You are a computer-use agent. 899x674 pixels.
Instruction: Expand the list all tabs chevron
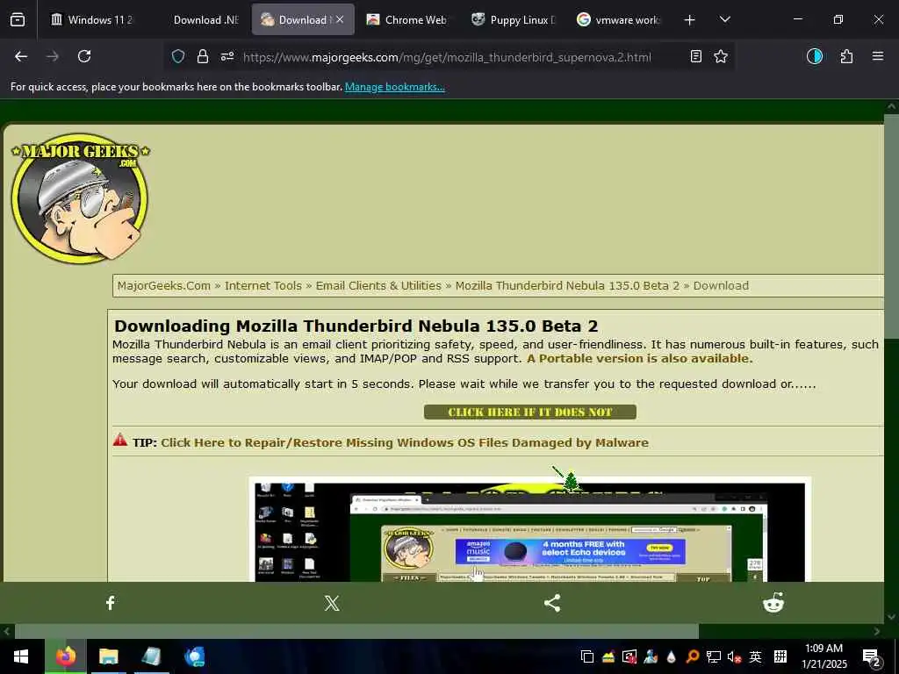pos(724,20)
